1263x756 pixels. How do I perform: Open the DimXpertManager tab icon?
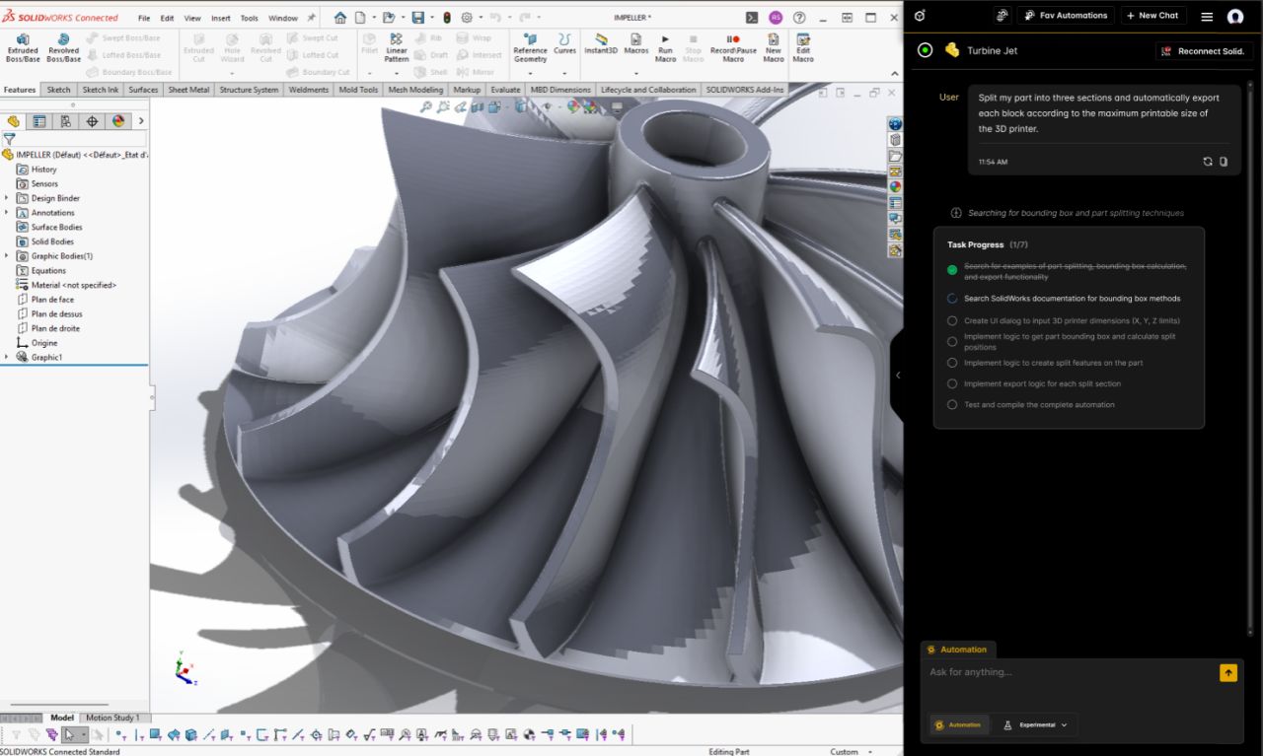click(x=92, y=121)
